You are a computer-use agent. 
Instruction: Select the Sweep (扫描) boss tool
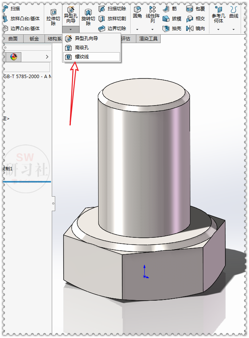[12, 9]
